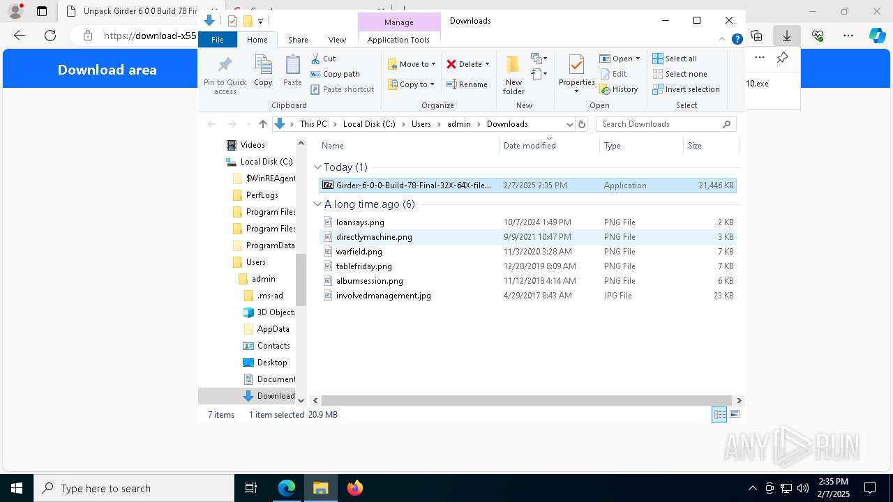Image resolution: width=893 pixels, height=502 pixels.
Task: Go up one folder level
Action: pos(262,124)
